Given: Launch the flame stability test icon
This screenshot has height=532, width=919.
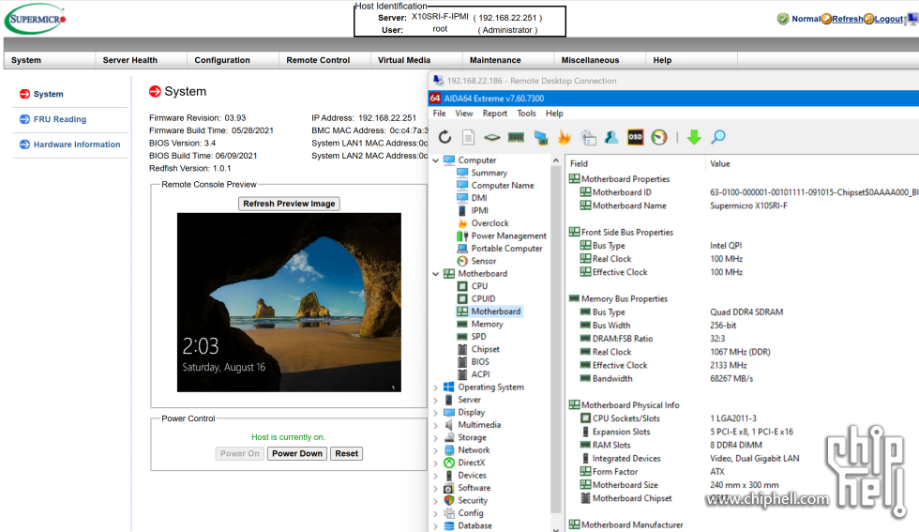Looking at the screenshot, I should point(565,137).
